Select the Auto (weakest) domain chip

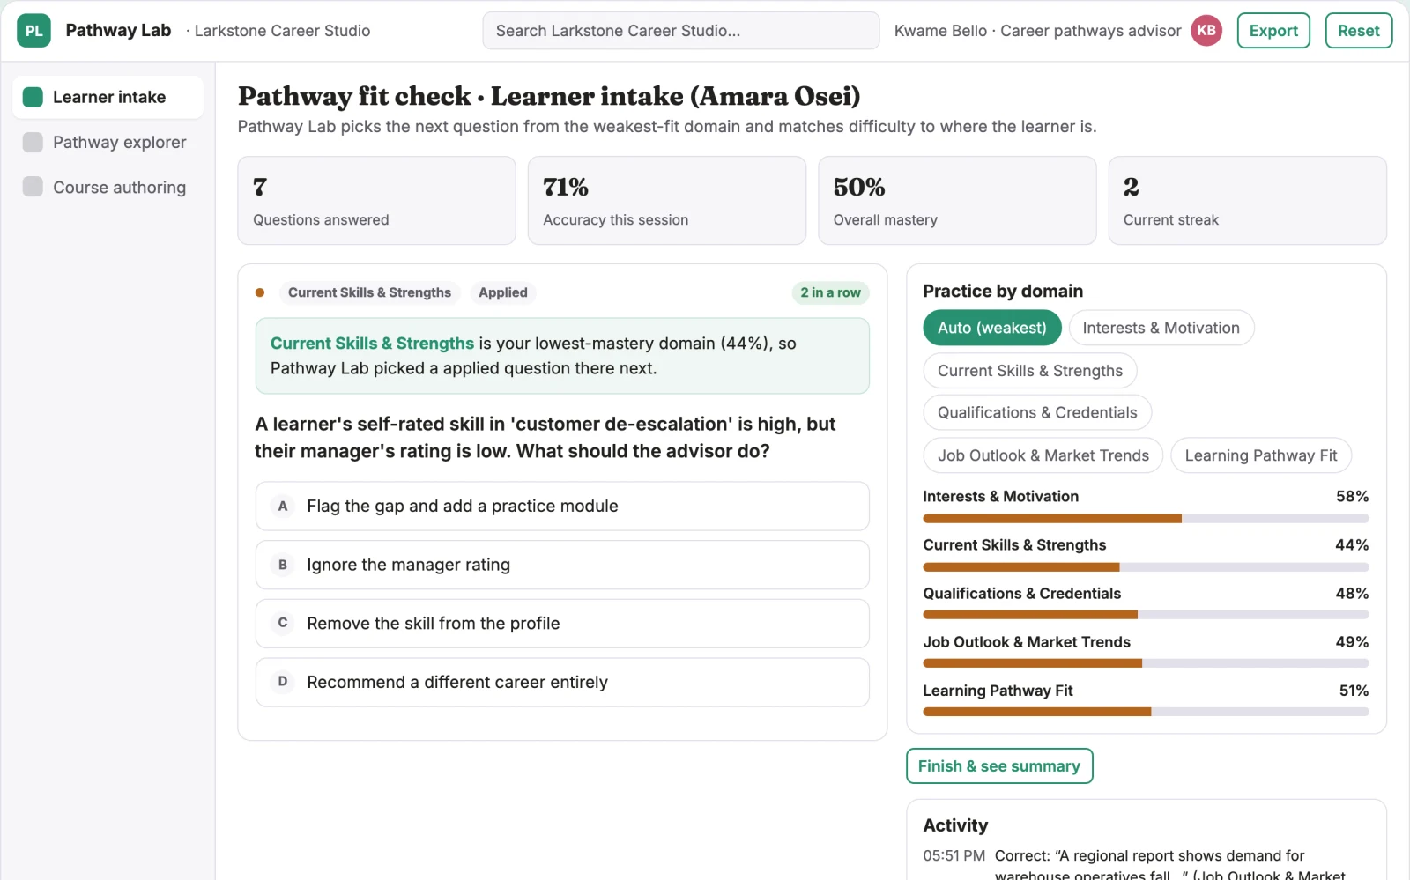pyautogui.click(x=992, y=328)
